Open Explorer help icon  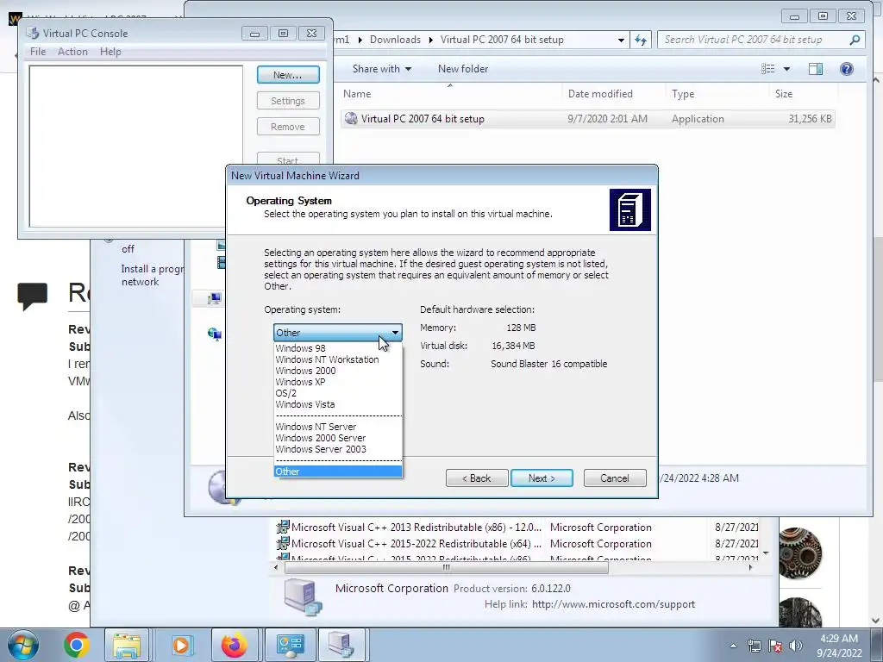[847, 69]
